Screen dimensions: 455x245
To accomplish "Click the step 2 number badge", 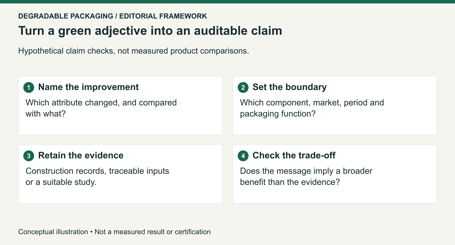I will 243,87.
